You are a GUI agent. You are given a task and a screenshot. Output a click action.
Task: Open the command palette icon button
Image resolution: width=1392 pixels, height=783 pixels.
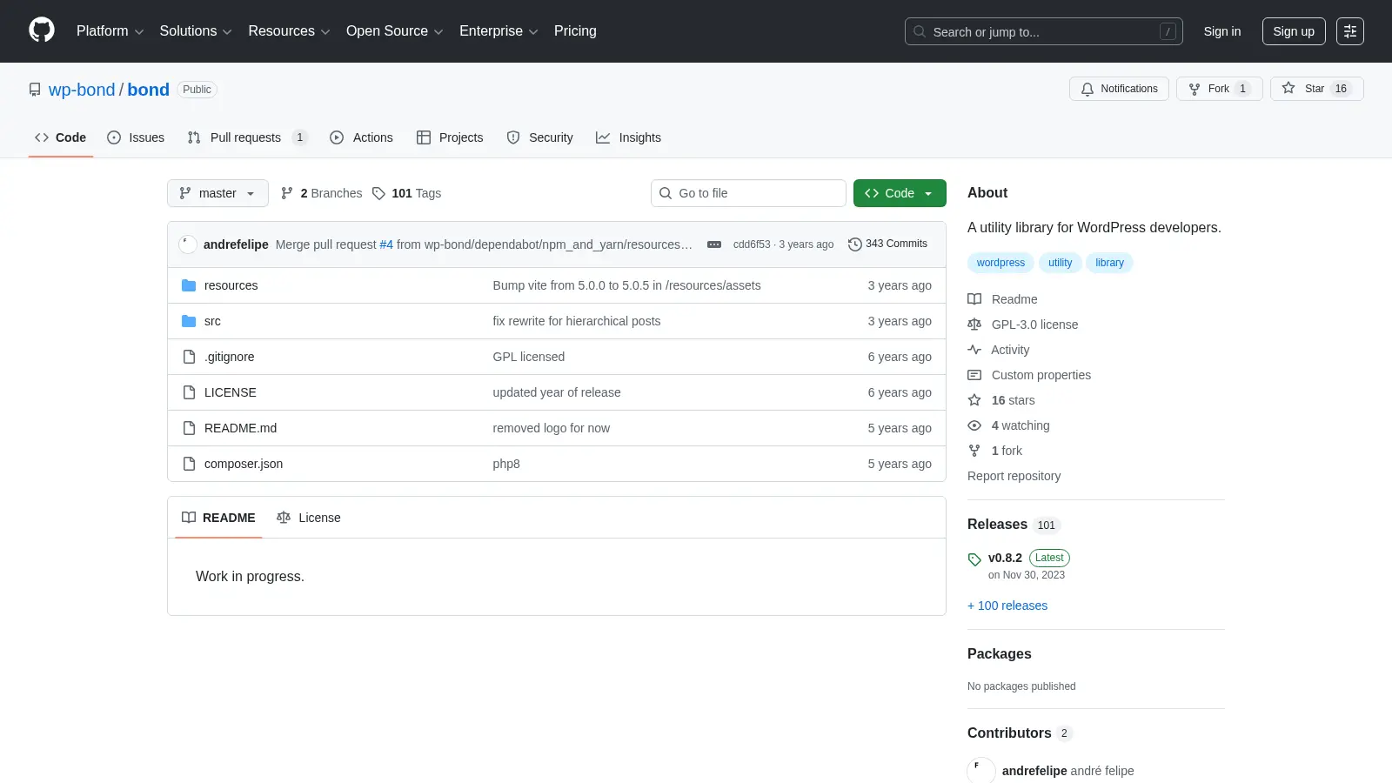tap(1350, 31)
